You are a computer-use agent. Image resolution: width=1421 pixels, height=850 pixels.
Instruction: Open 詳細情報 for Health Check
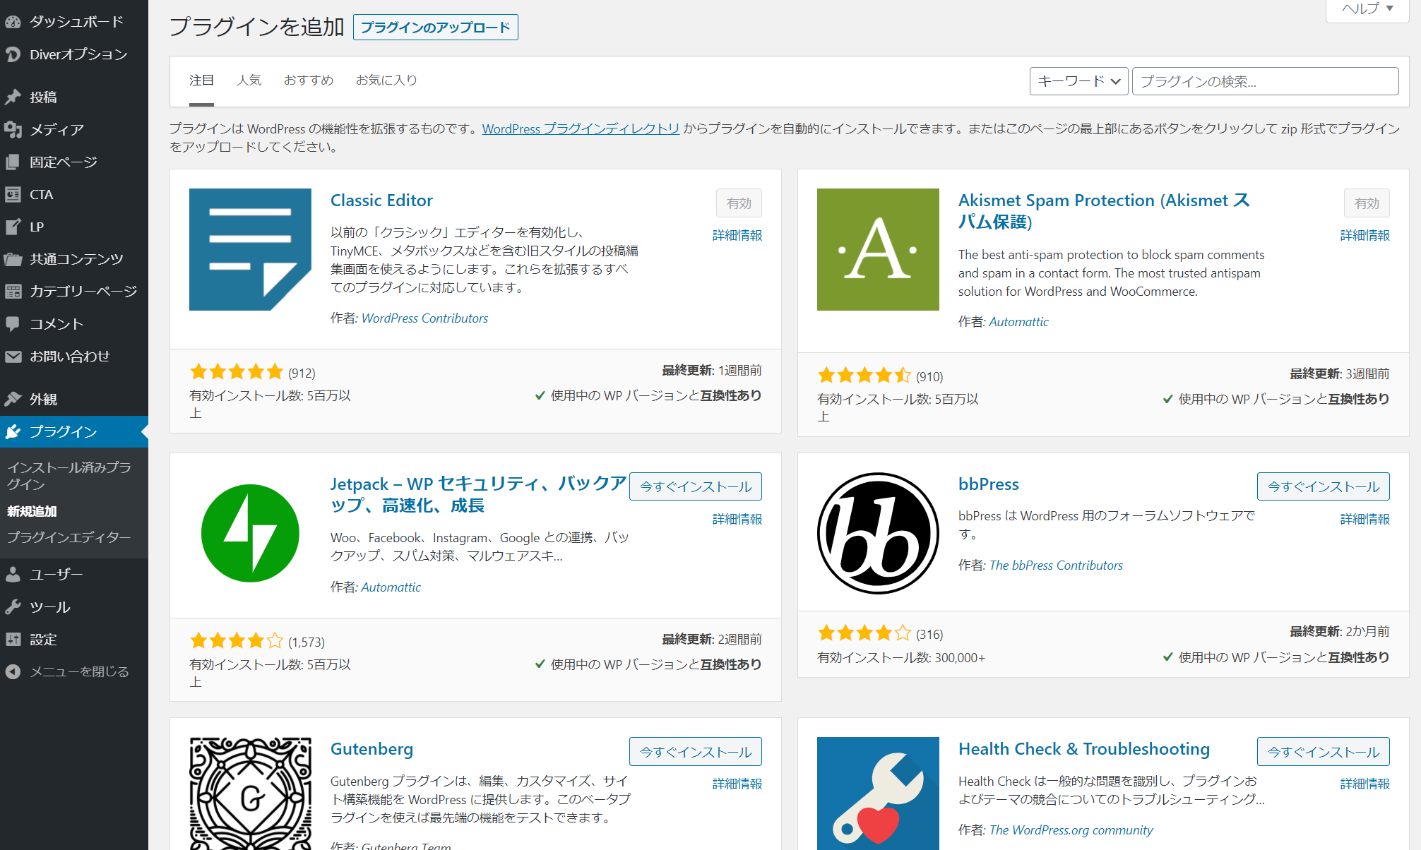[1365, 784]
